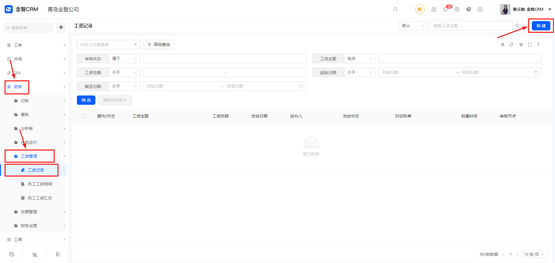Expand the 发票管理 submenu
Viewport: 555px width, 263px height.
pyautogui.click(x=35, y=212)
